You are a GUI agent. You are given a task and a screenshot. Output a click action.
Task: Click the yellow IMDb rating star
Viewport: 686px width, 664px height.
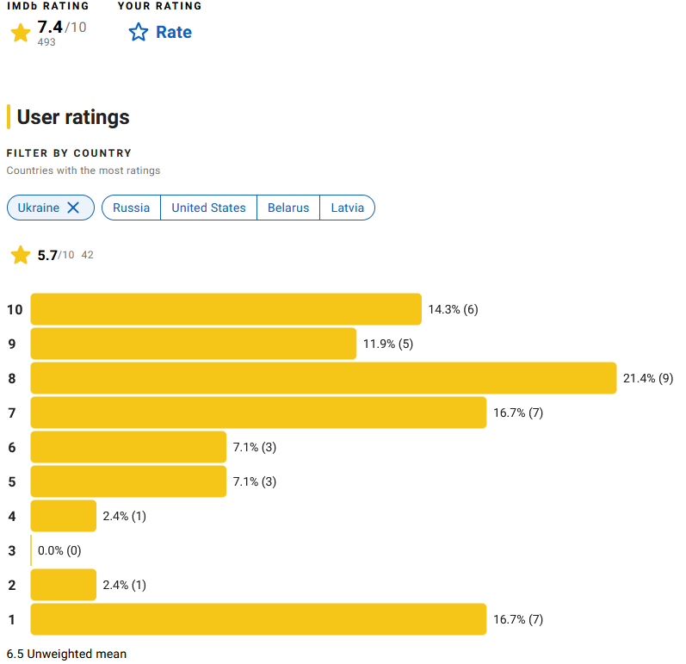tap(21, 33)
